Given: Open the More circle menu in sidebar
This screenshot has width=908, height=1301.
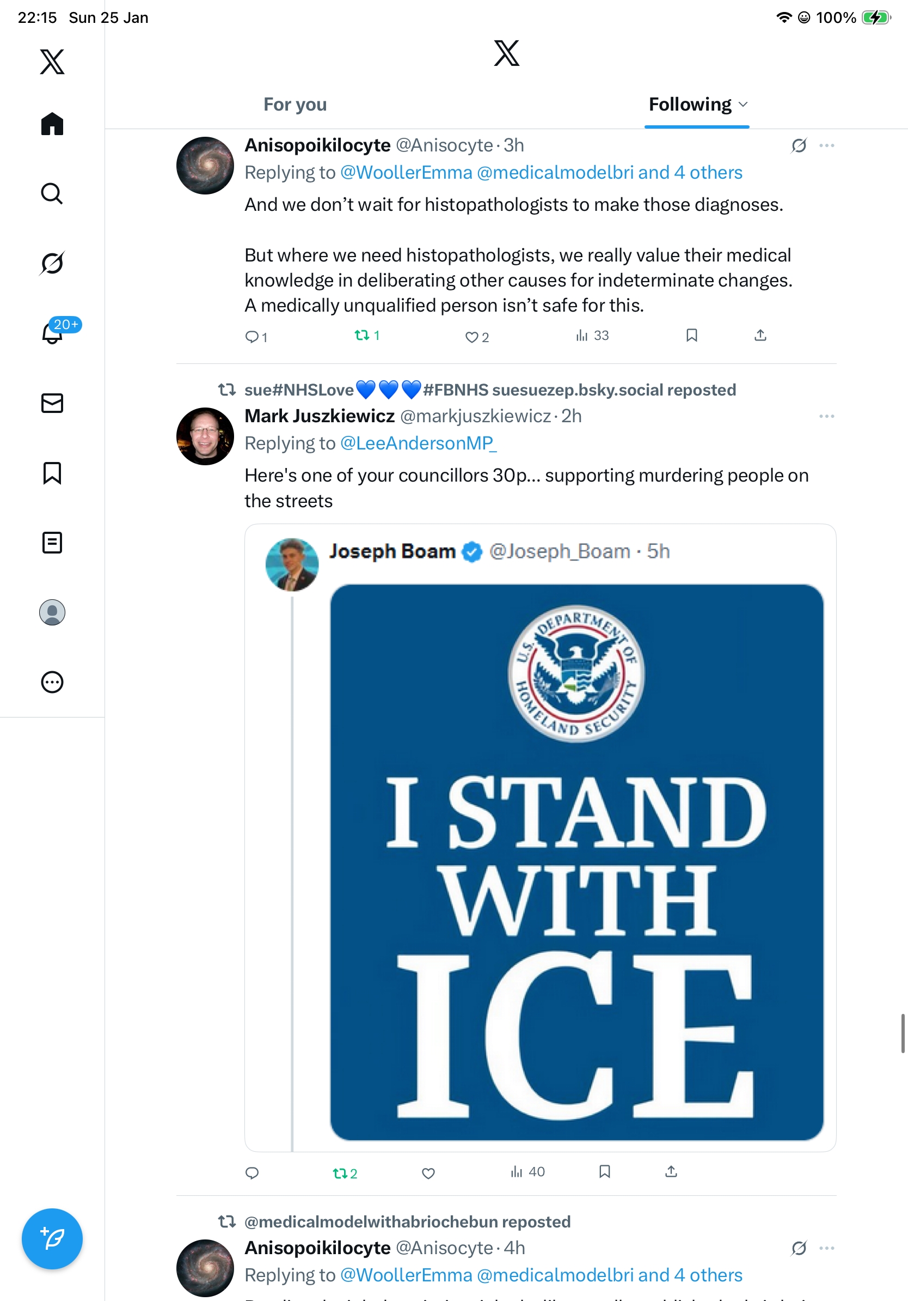Looking at the screenshot, I should (x=52, y=682).
